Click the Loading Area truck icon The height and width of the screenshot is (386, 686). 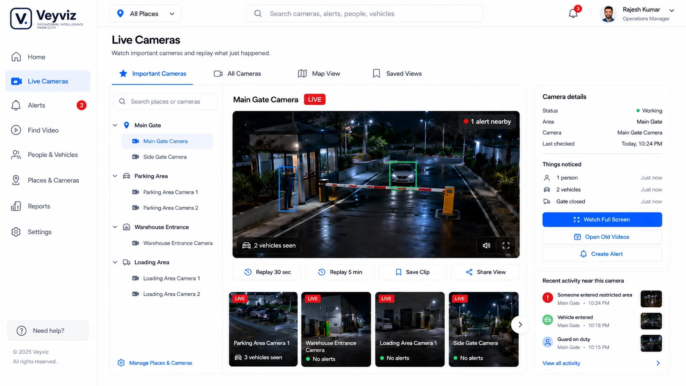click(126, 262)
